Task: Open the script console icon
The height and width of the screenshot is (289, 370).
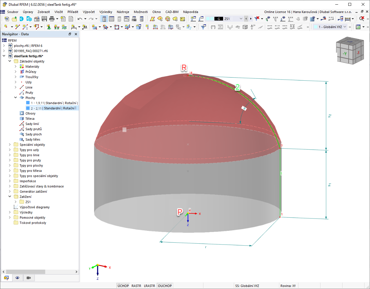Action: pos(127,19)
